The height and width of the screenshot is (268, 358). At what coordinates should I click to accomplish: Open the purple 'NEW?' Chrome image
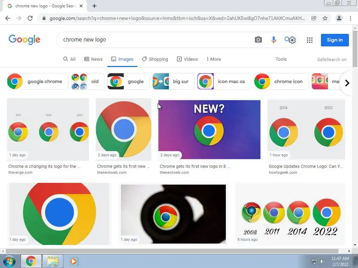click(x=209, y=129)
